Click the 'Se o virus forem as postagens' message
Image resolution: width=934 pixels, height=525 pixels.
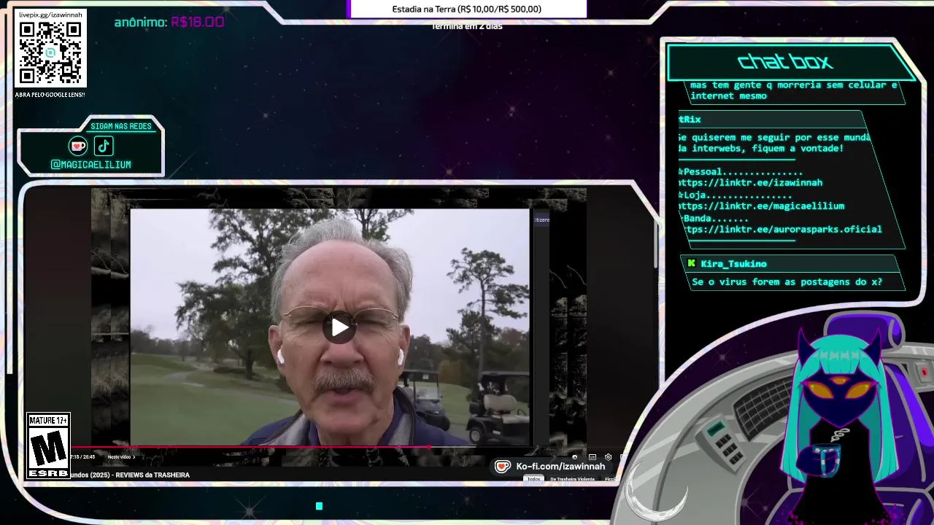point(787,282)
